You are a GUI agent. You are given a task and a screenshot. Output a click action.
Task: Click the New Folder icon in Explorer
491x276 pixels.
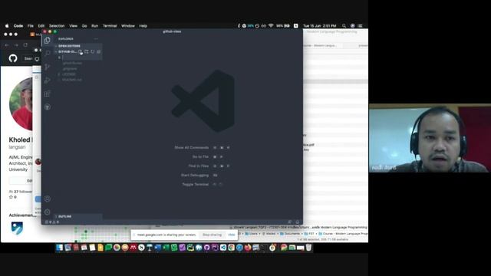tap(87, 51)
